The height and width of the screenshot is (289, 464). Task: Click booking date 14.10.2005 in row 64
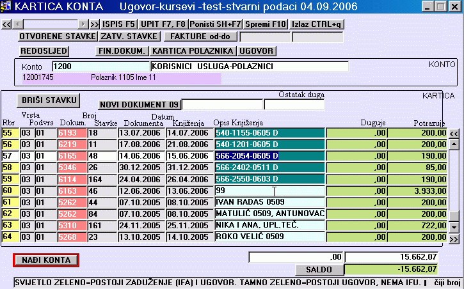[189, 237]
